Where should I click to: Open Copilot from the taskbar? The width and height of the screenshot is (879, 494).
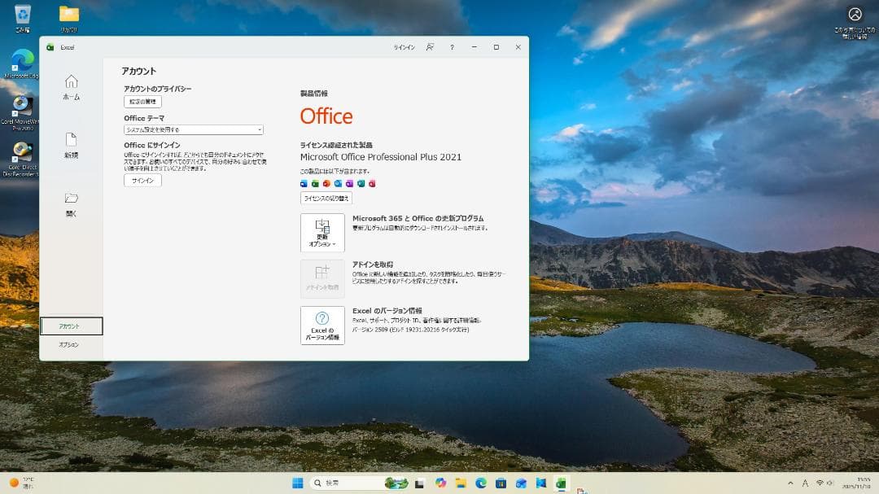440,482
